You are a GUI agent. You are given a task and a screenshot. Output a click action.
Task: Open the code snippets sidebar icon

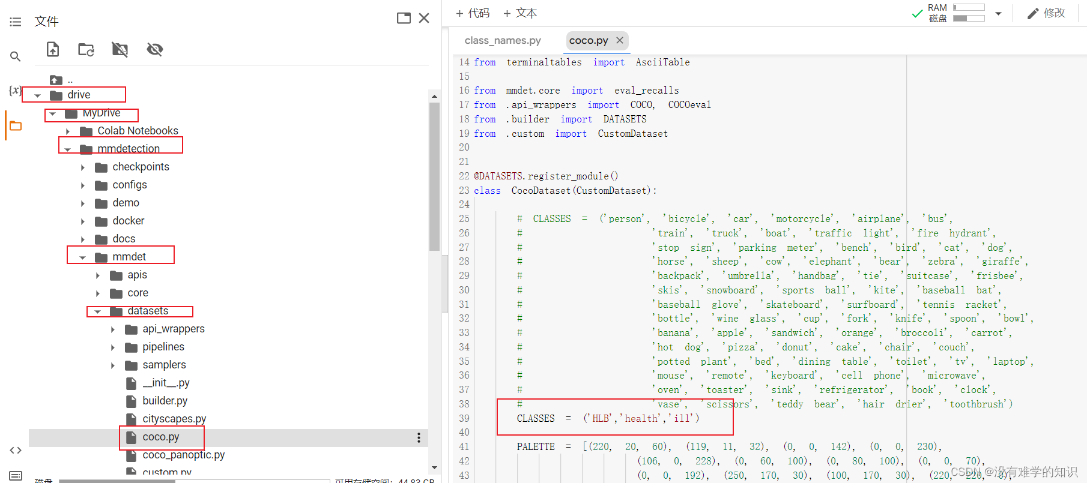16,450
